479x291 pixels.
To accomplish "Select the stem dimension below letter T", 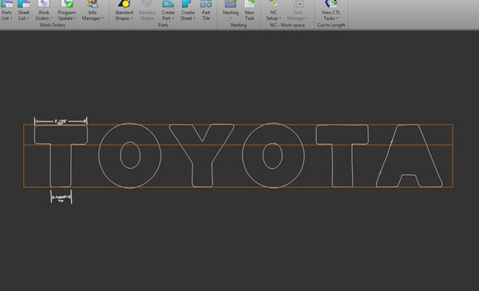I will pos(61,197).
